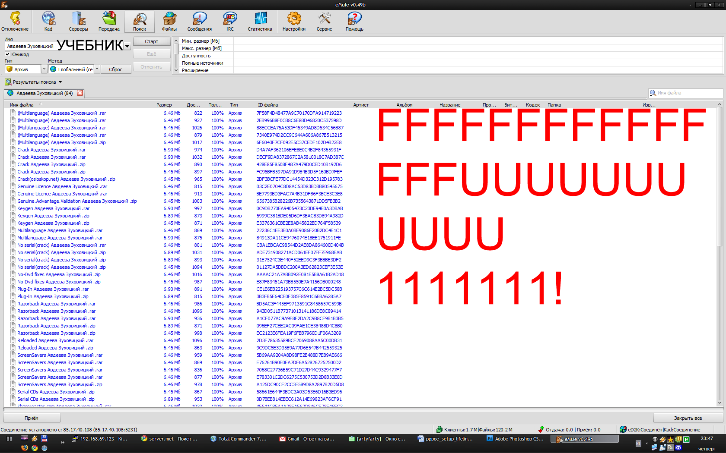Close the Авдеева Зуховицкий (84) search tab
This screenshot has height=453, width=726.
80,93
